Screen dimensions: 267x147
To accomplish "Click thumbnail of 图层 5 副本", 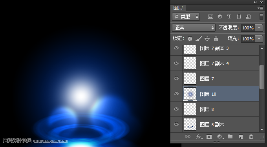I will click(190, 124).
